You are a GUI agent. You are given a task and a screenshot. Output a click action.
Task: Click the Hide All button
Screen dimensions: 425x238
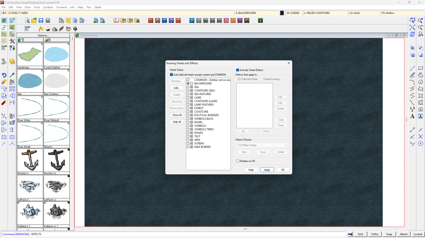(177, 122)
